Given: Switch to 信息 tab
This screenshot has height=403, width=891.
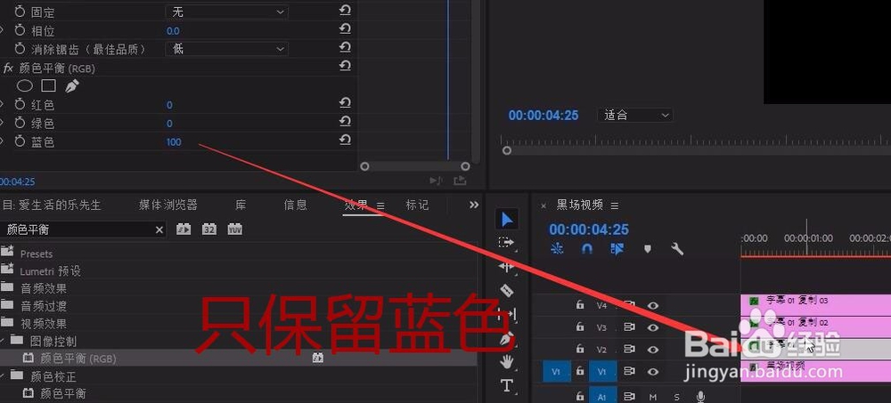Looking at the screenshot, I should click(x=296, y=205).
